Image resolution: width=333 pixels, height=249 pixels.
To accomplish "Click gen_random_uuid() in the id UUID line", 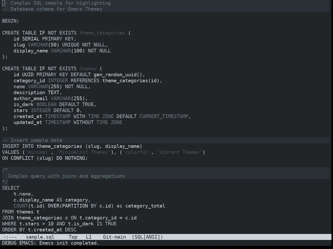I will tap(118, 74).
